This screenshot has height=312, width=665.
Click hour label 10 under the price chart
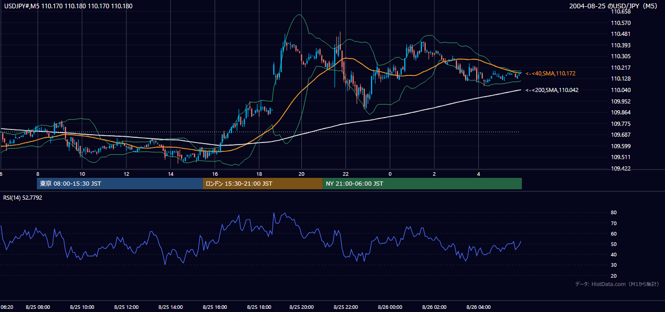pos(82,173)
